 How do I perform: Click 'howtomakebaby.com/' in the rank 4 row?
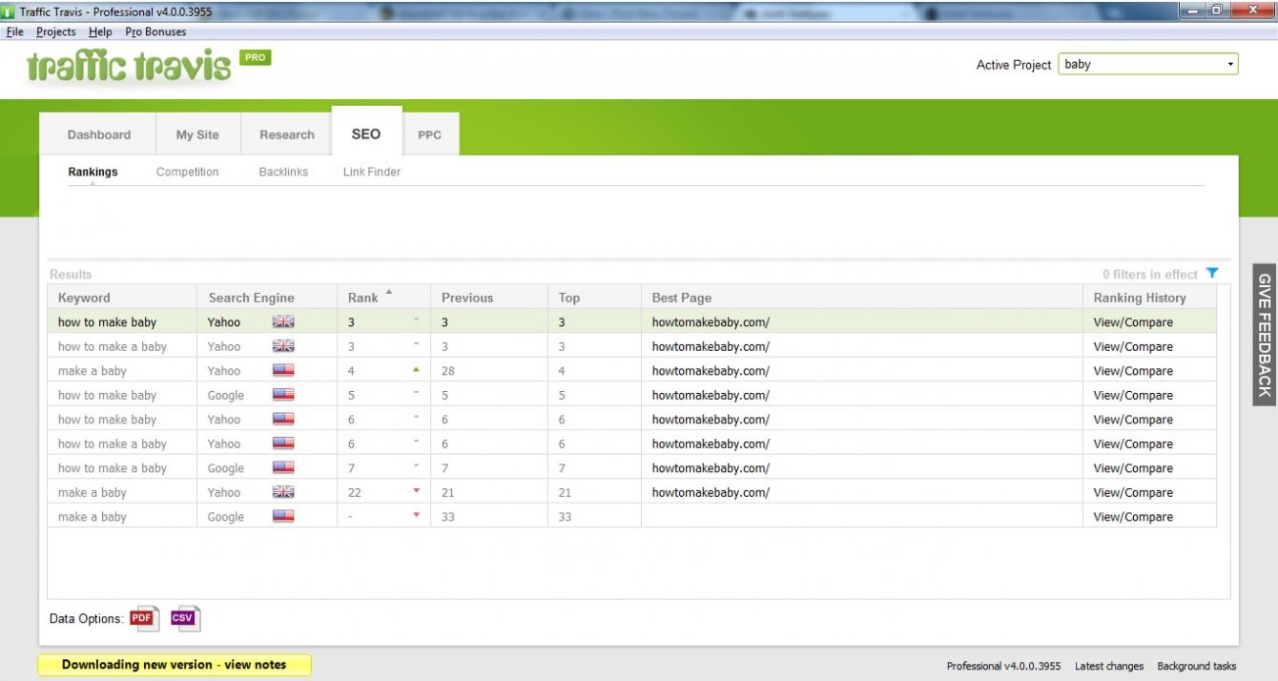click(x=711, y=371)
